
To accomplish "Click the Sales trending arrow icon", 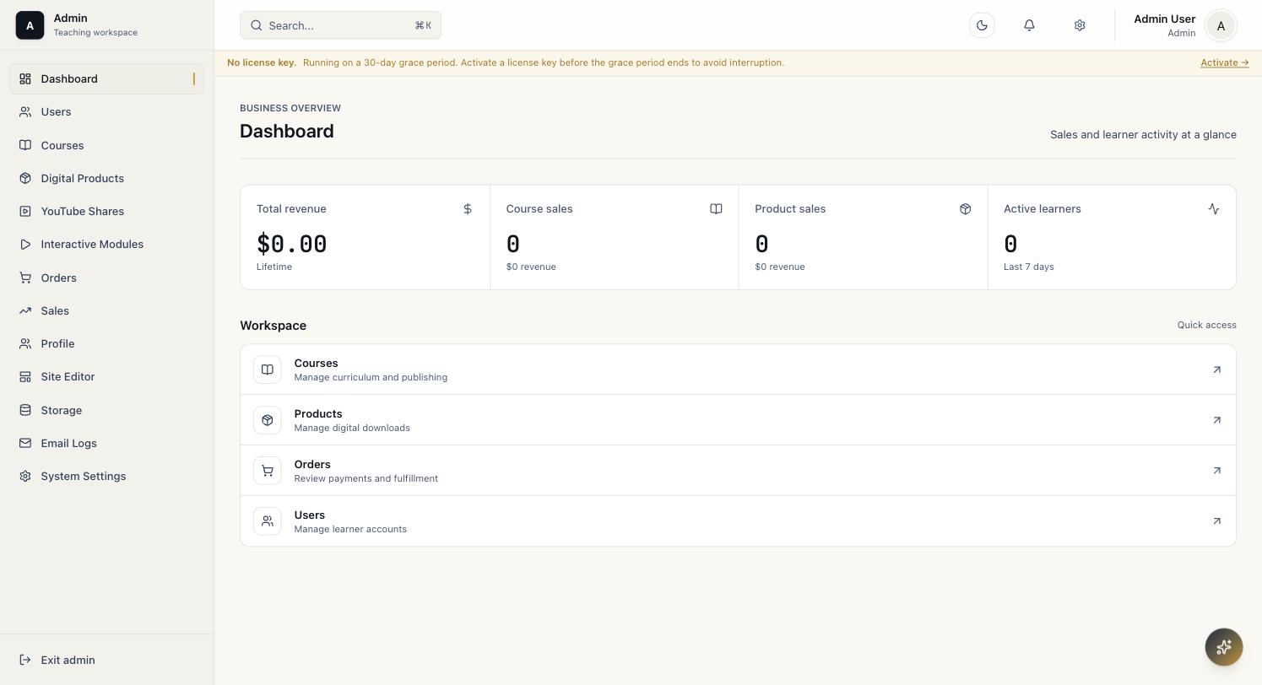I will pos(25,310).
